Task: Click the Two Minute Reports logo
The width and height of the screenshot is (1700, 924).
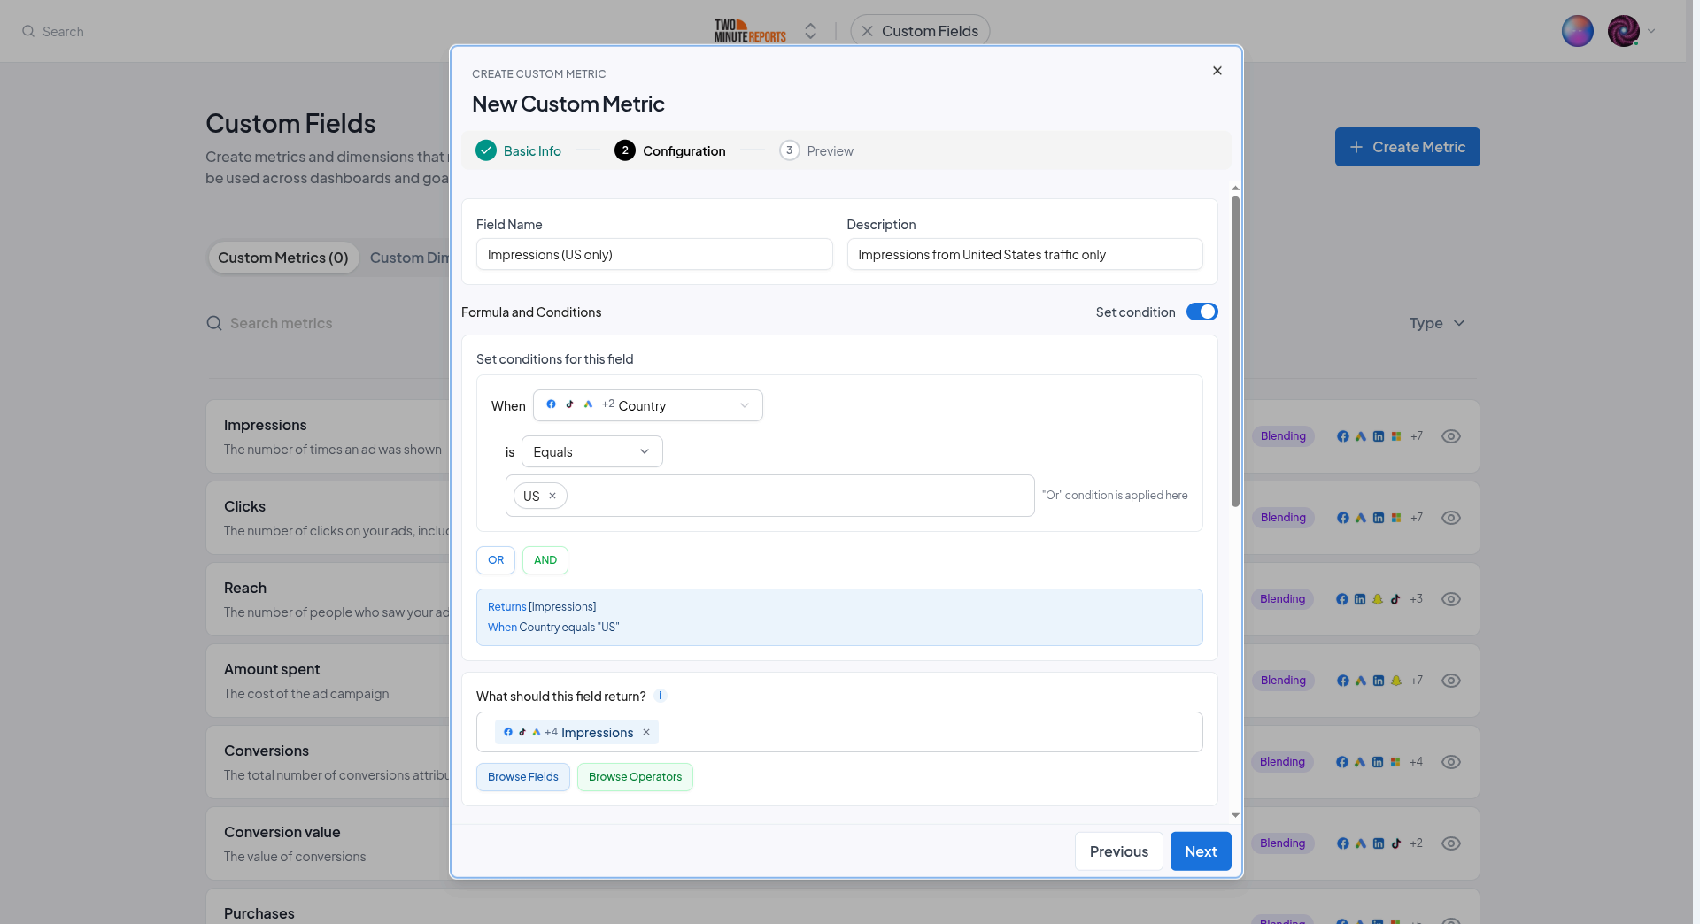Action: pos(750,31)
